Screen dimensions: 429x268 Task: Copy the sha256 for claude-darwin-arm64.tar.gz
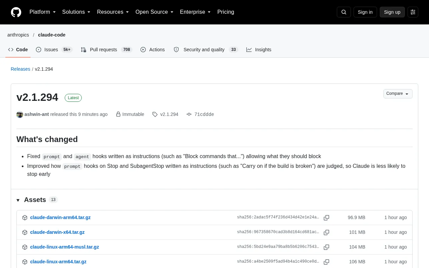(326, 218)
